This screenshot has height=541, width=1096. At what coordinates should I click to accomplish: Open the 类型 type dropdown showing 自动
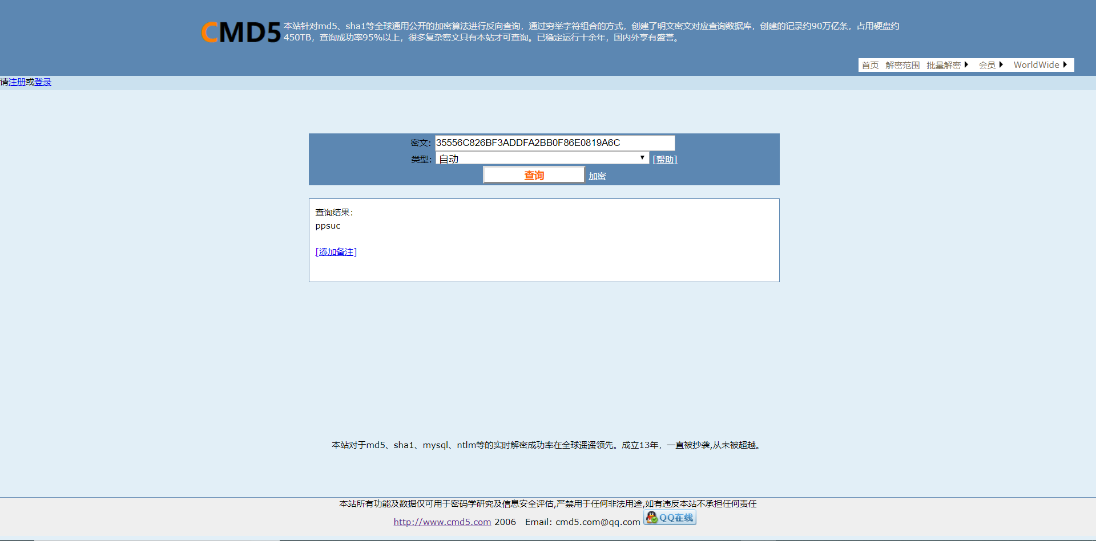coord(542,158)
